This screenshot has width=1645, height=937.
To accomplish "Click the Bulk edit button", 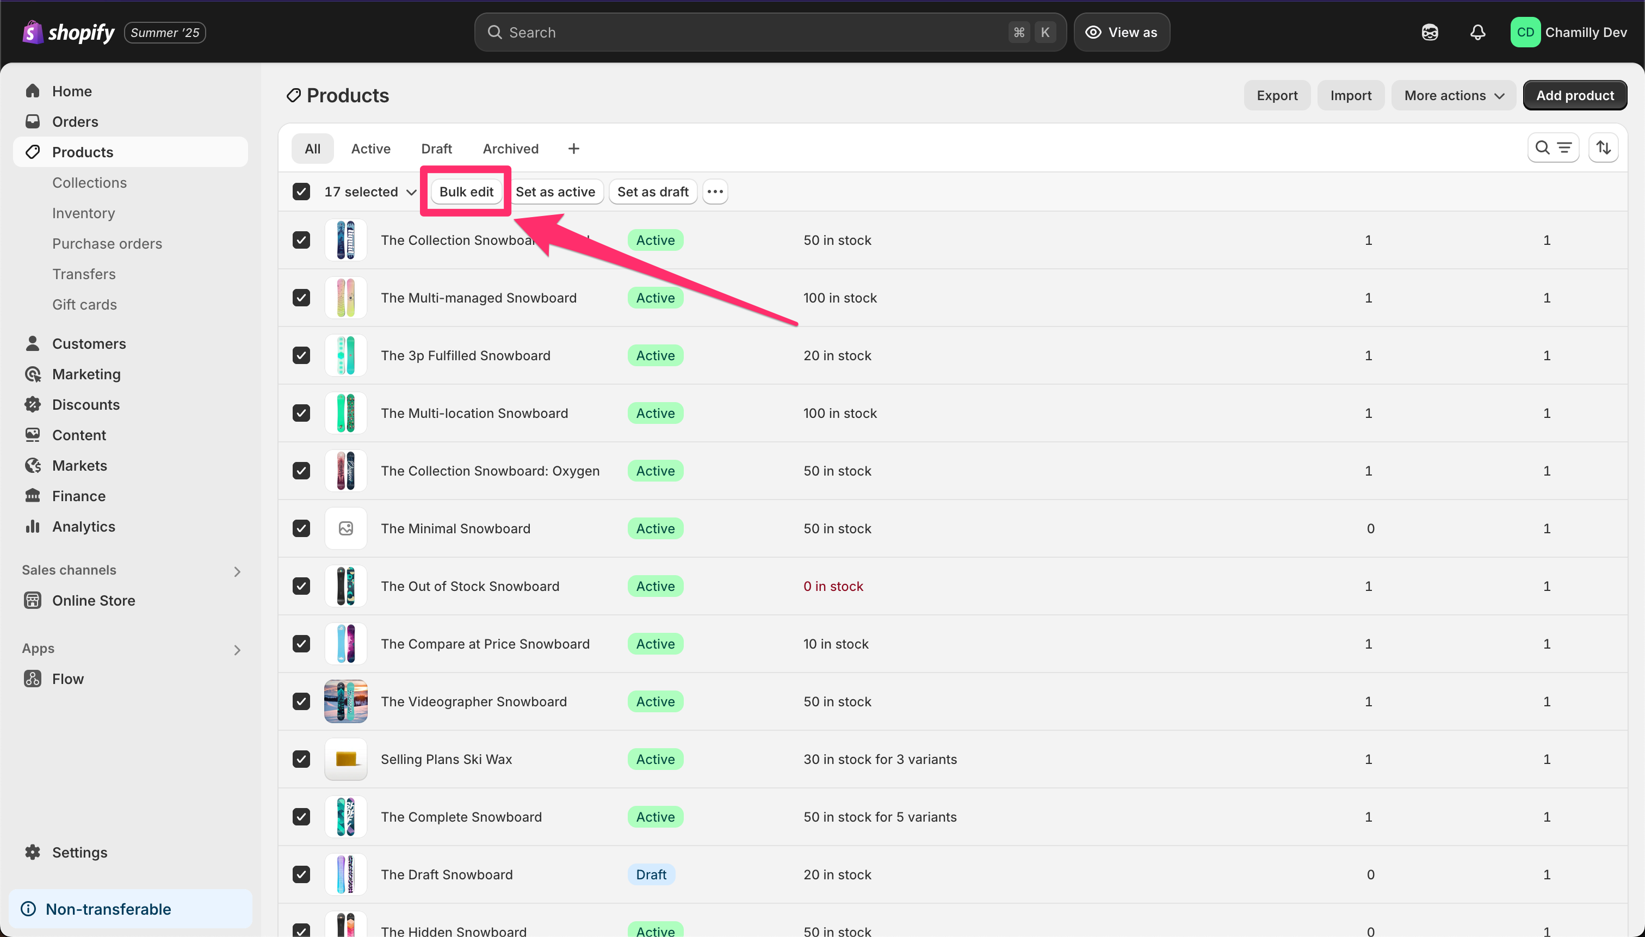I will 466,192.
